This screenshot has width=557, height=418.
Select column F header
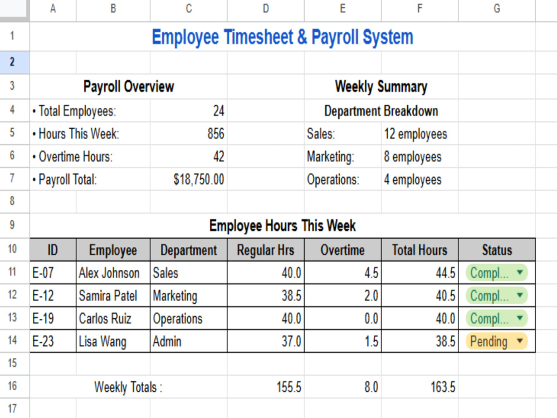(420, 8)
